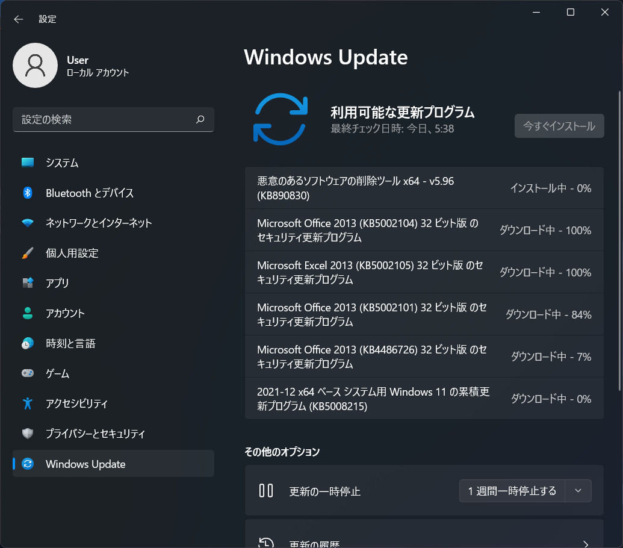
Task: Click the 個人用設定 paintbrush icon
Action: (x=28, y=253)
